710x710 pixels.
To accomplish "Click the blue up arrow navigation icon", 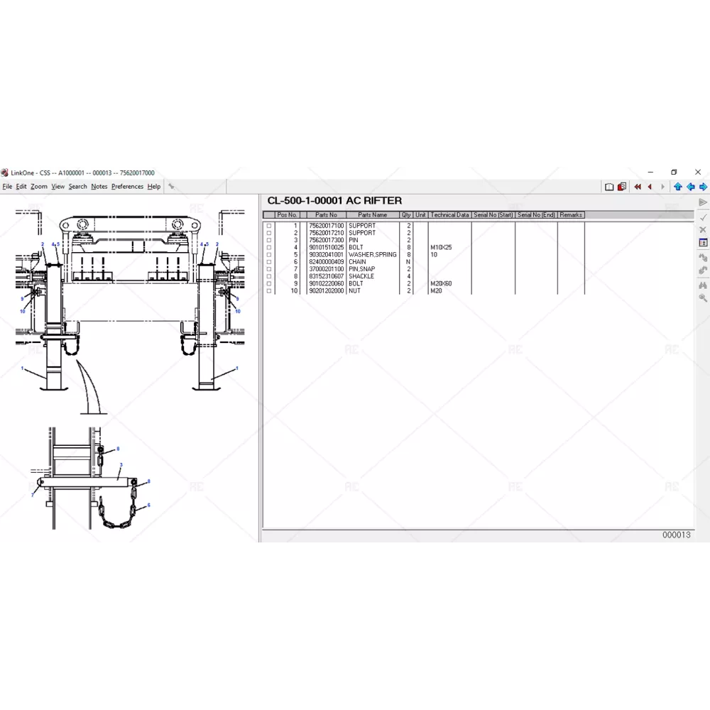I will point(678,187).
